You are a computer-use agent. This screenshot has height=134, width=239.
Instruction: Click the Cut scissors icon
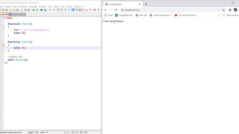(x=22, y=10)
